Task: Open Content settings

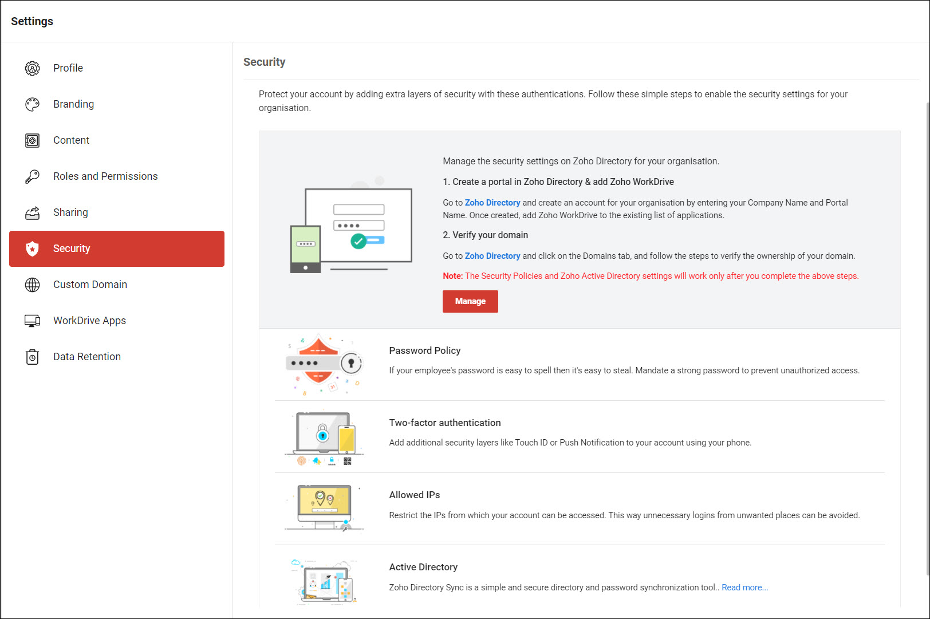Action: point(117,140)
